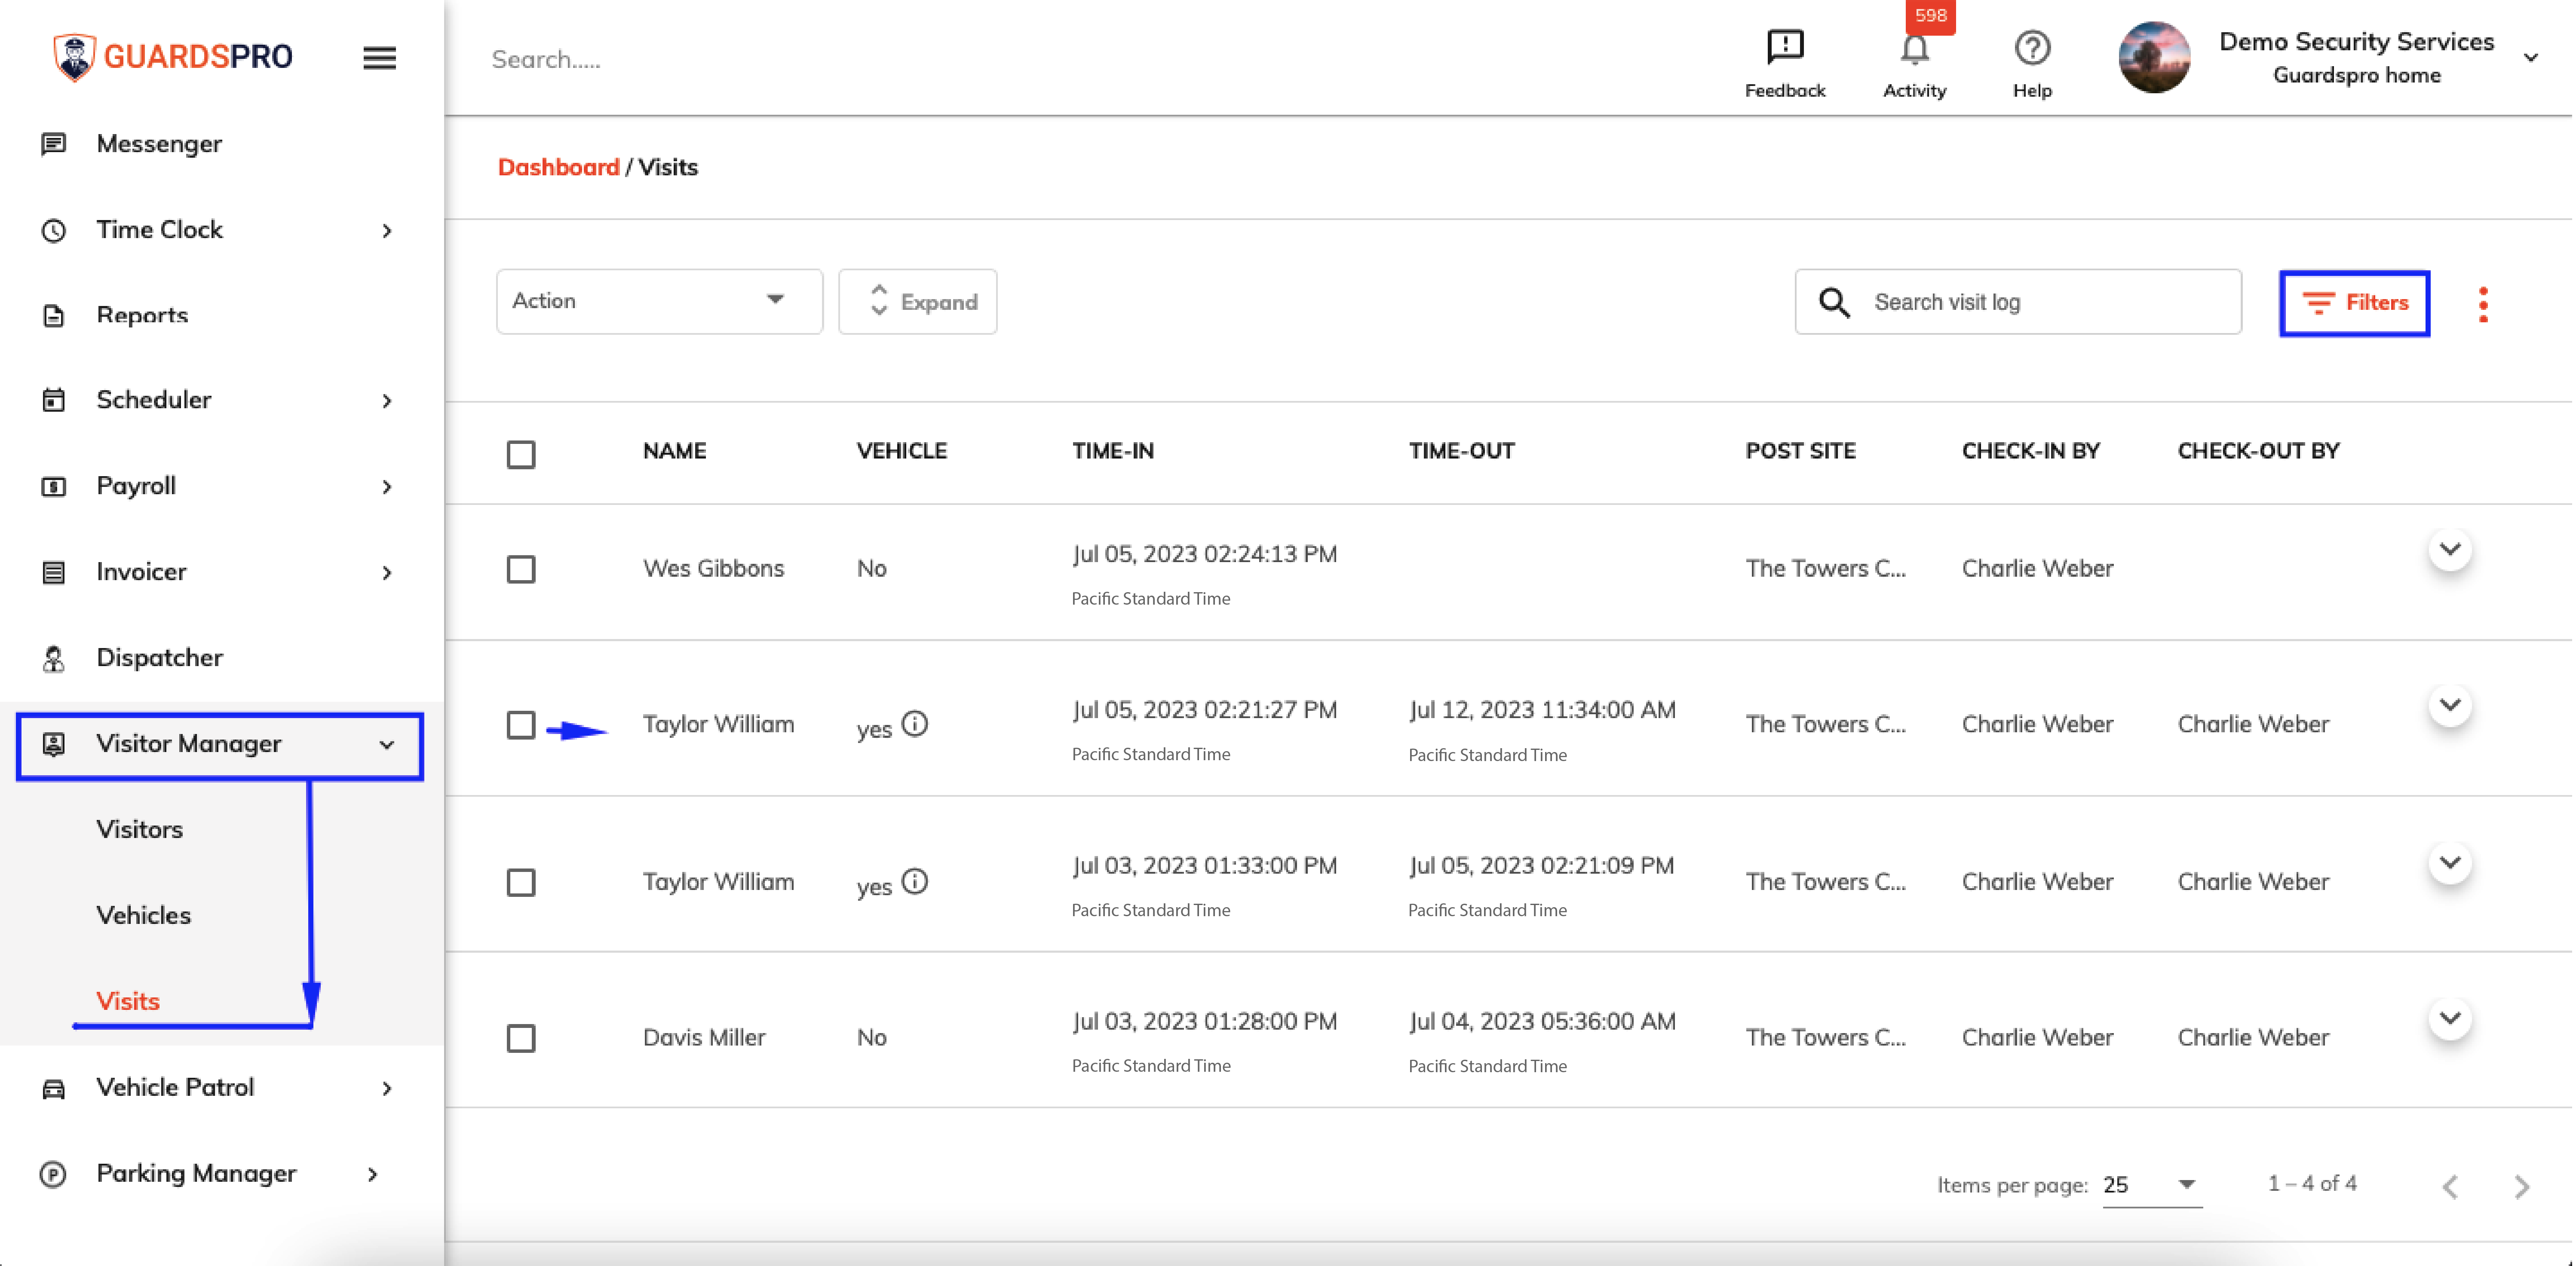Screen dimensions: 2576x1266
Task: Click the user profile avatar
Action: (2154, 58)
